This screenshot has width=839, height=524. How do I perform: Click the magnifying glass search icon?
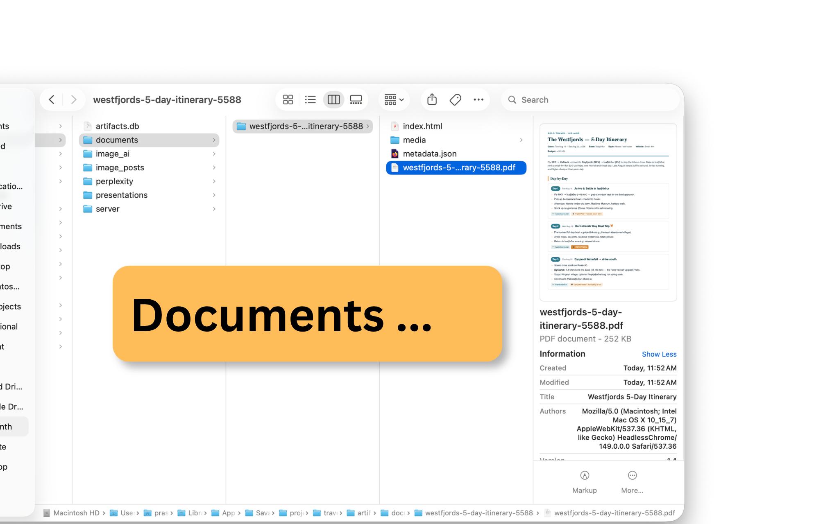[512, 99]
